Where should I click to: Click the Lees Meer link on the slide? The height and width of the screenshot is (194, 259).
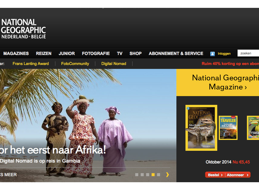(x=8, y=175)
